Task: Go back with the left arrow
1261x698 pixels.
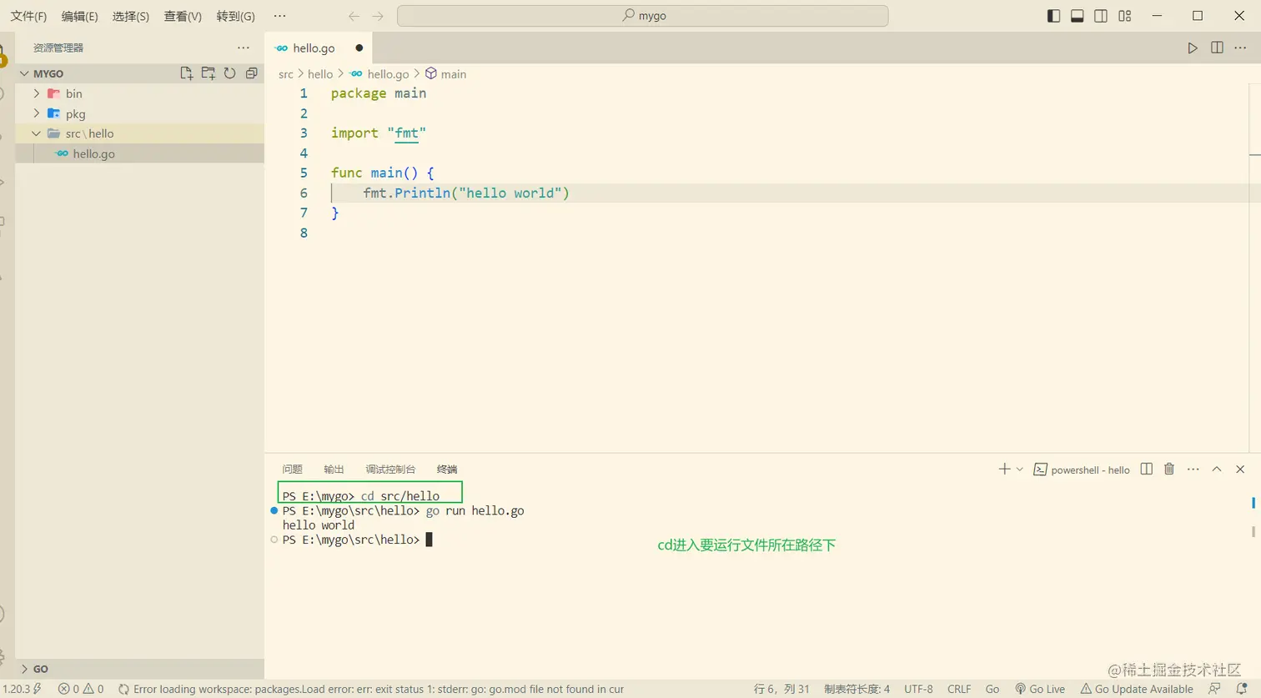Action: 354,16
